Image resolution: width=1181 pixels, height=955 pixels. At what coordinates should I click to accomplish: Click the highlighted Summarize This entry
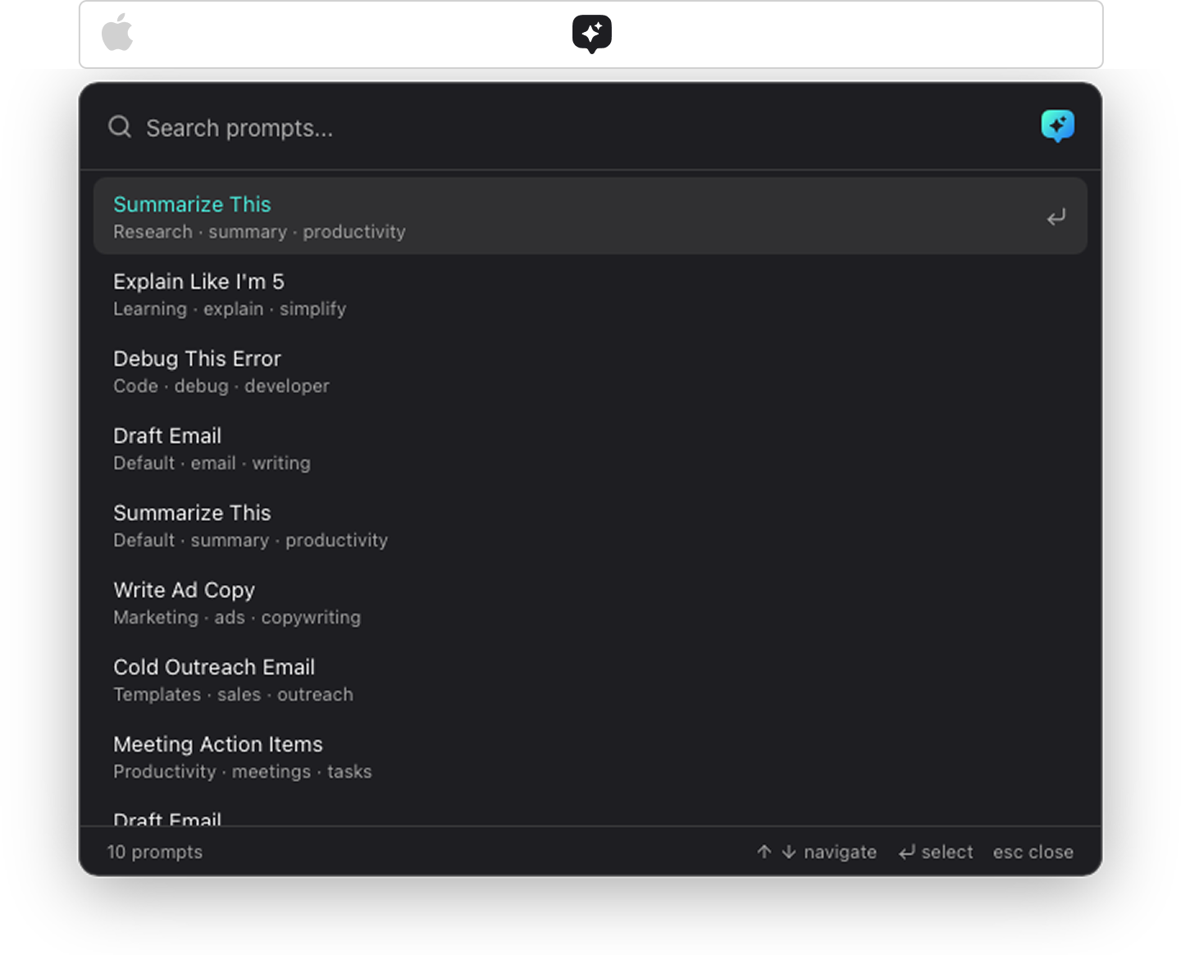[192, 204]
